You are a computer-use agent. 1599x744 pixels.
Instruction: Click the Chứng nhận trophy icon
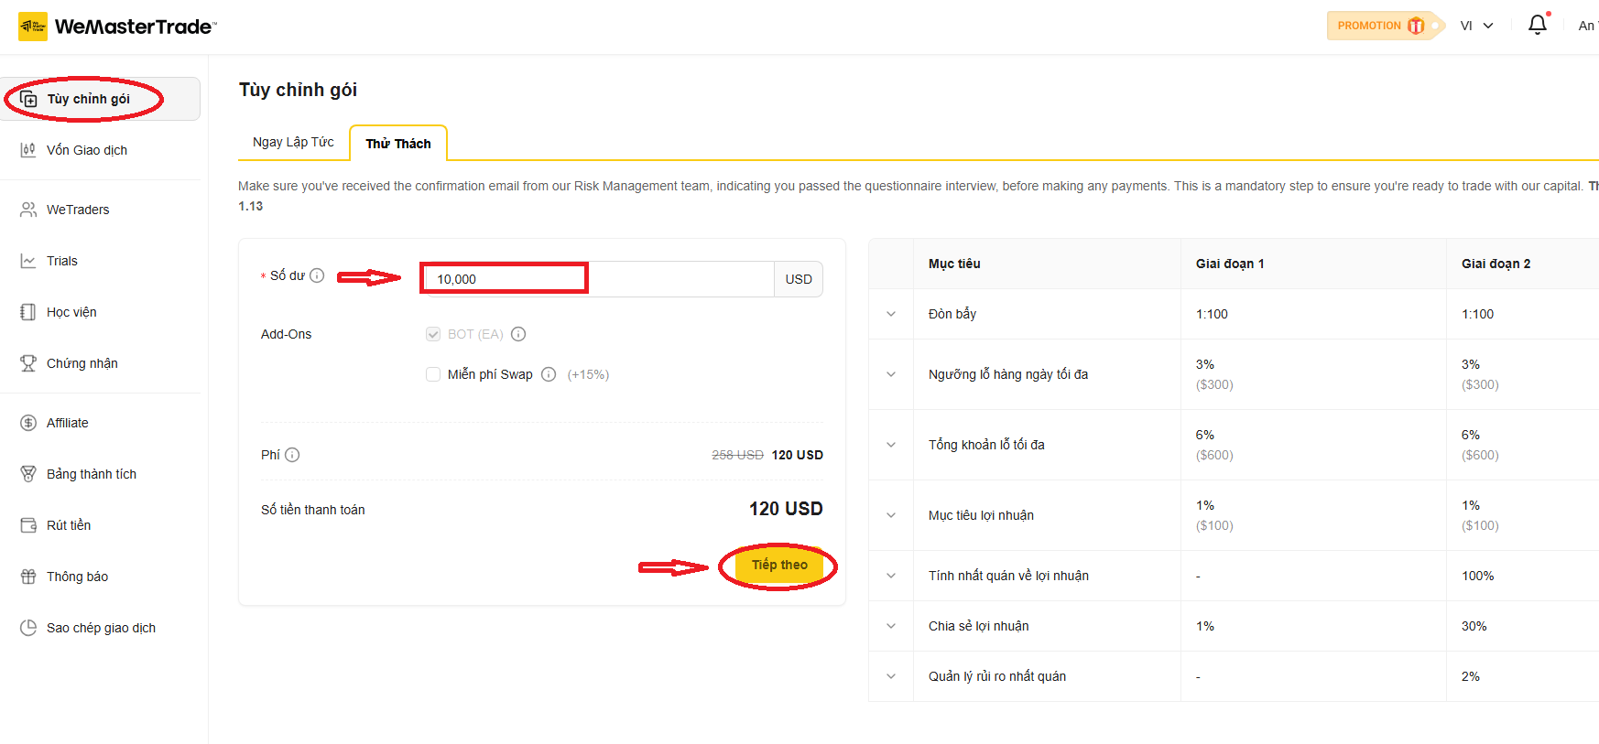(x=28, y=363)
